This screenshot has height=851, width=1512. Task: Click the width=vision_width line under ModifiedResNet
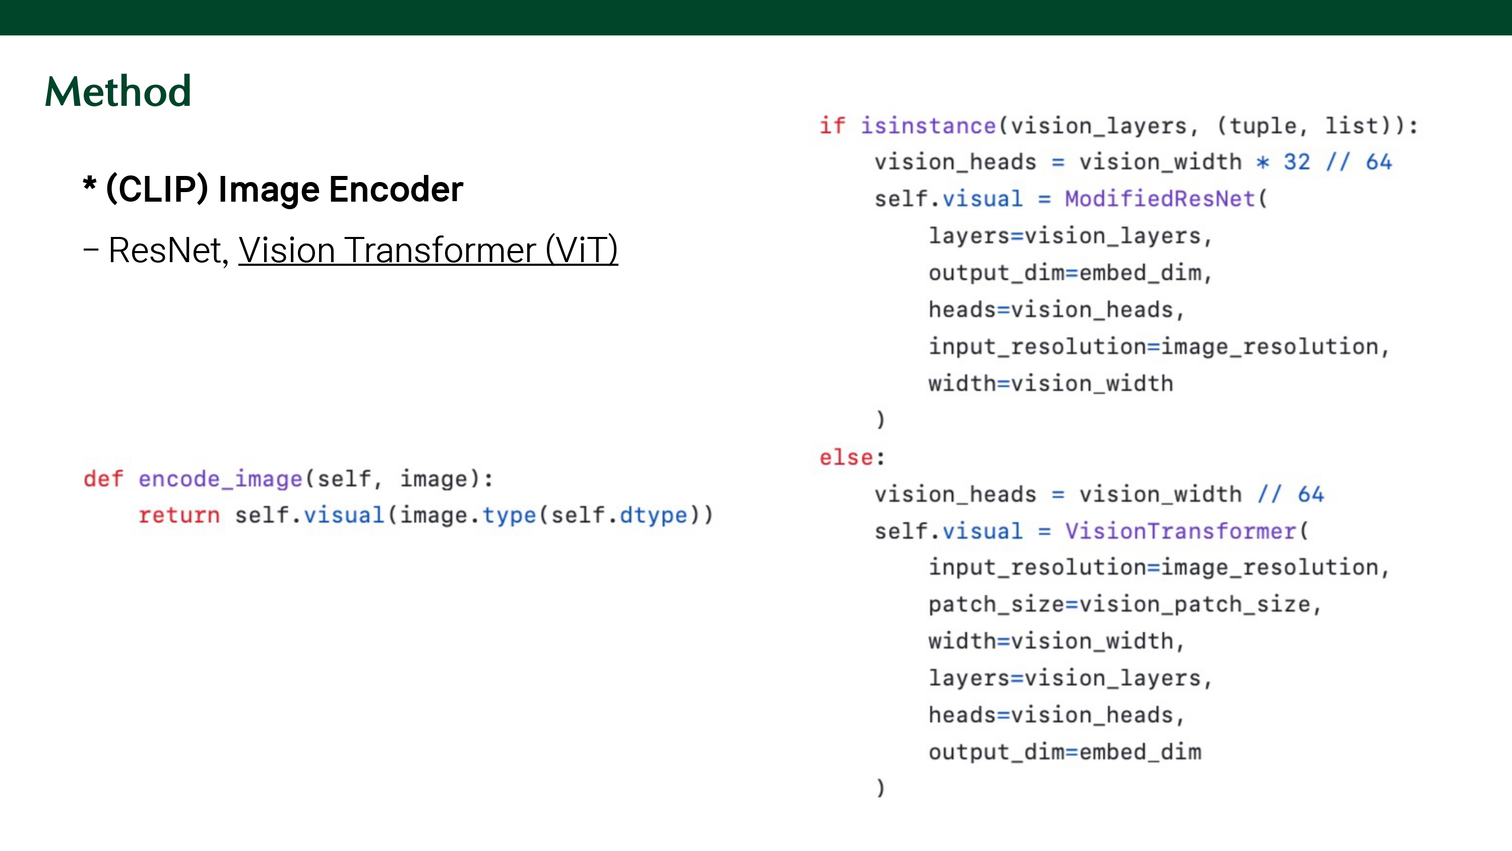click(x=1051, y=384)
